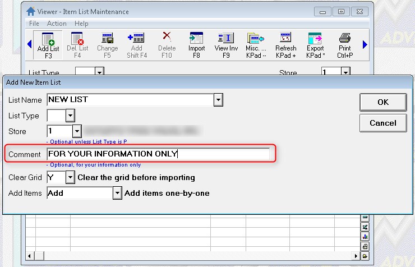Viewport: 415px width, 267px height.
Task: Click the Import F8 toolbar icon
Action: coord(196,44)
